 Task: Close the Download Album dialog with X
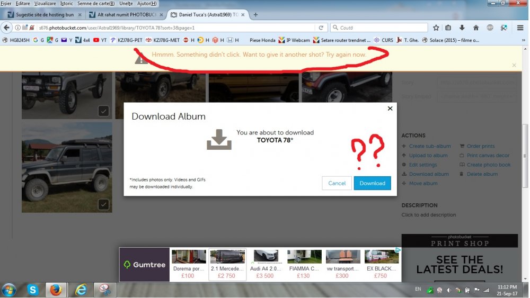click(x=390, y=109)
